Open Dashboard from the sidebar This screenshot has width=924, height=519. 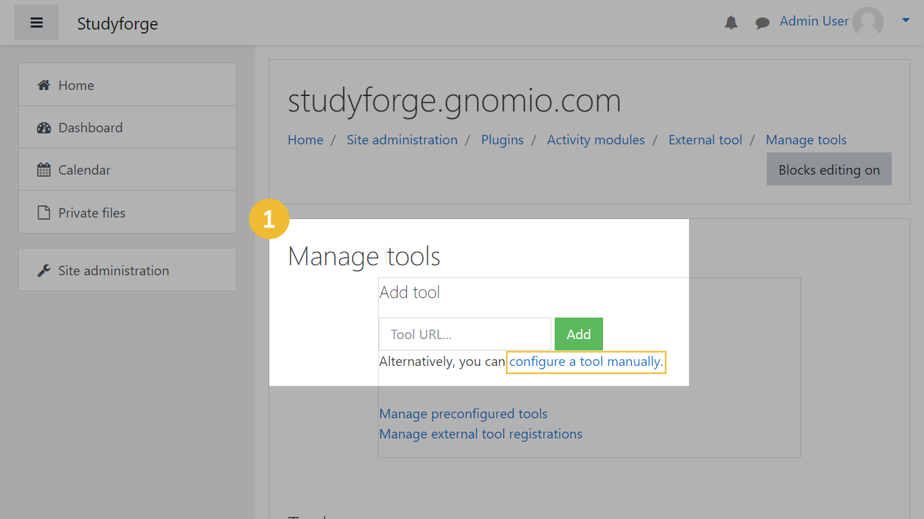(x=128, y=127)
